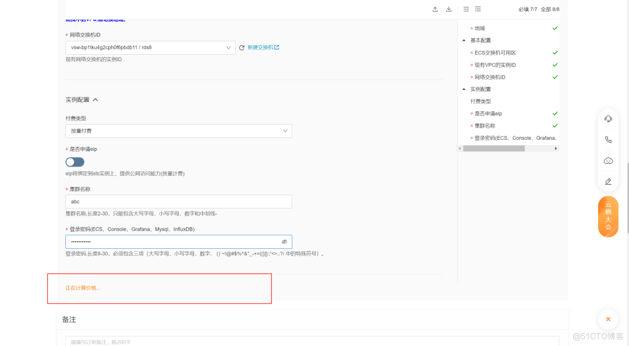Toggle the 是否申请eip switch
This screenshot has width=629, height=346.
click(x=75, y=162)
